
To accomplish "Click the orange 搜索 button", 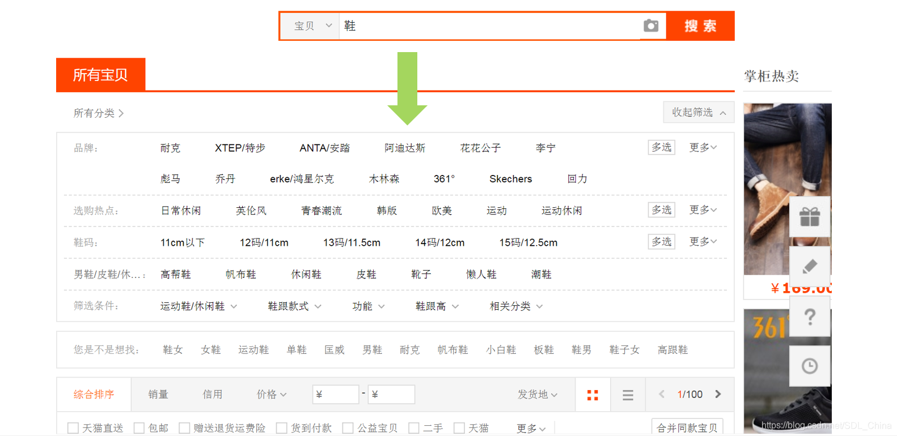I will (700, 26).
